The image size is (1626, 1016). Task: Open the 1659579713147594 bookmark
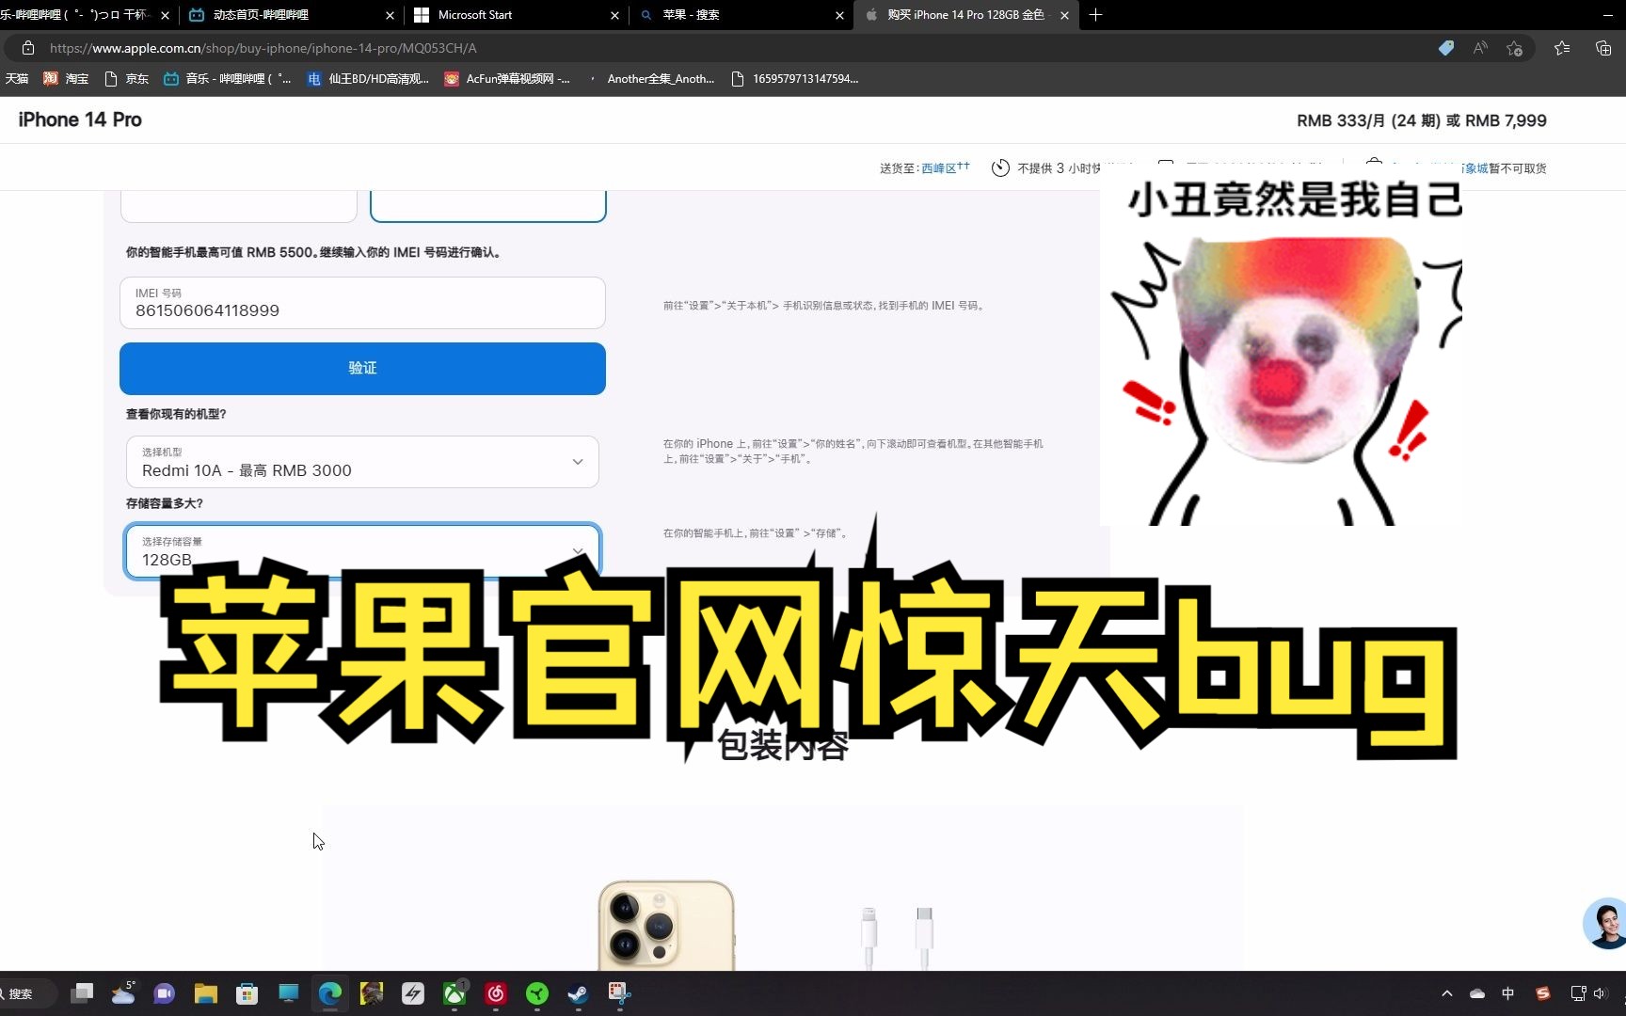(795, 79)
